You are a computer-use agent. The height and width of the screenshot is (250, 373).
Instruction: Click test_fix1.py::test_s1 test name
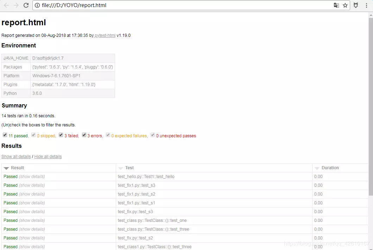click(136, 203)
